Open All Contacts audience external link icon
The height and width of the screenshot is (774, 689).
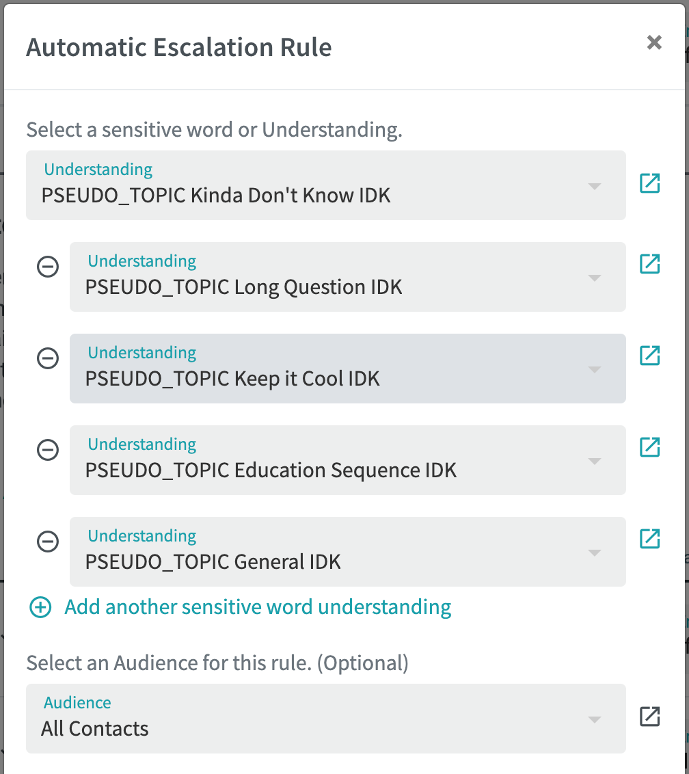649,717
